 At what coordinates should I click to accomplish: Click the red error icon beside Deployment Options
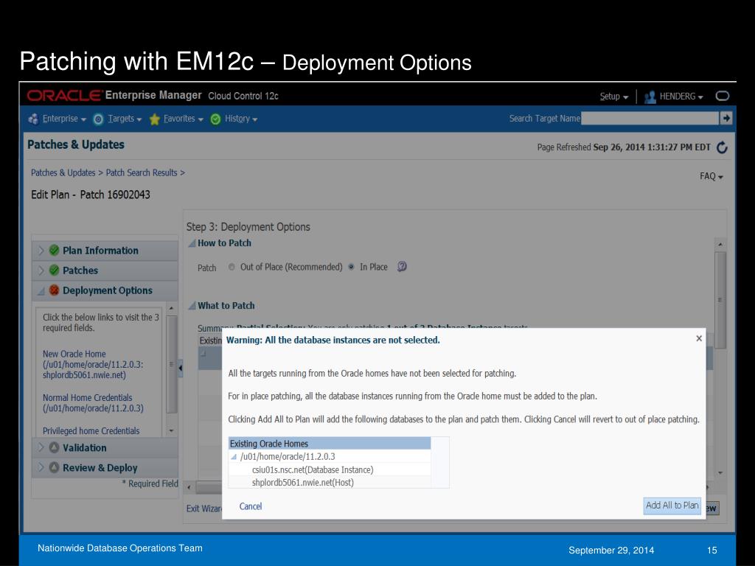pyautogui.click(x=55, y=290)
